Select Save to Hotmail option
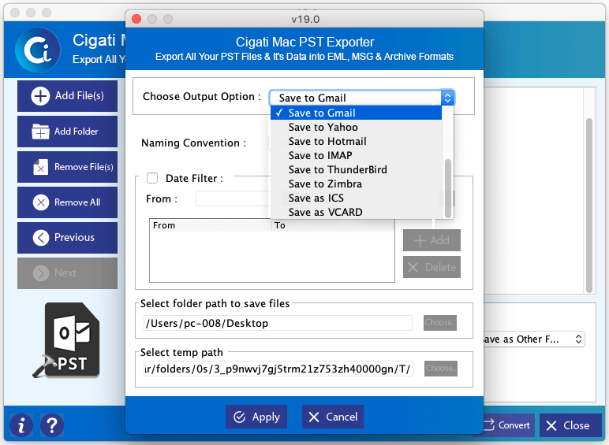The height and width of the screenshot is (445, 609). (356, 142)
